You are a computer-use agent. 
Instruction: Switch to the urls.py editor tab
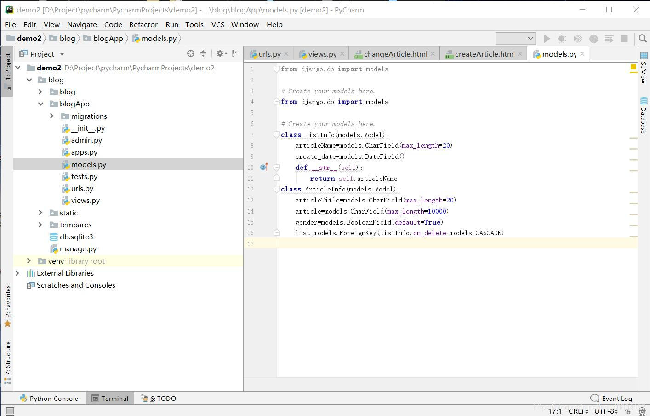point(269,54)
